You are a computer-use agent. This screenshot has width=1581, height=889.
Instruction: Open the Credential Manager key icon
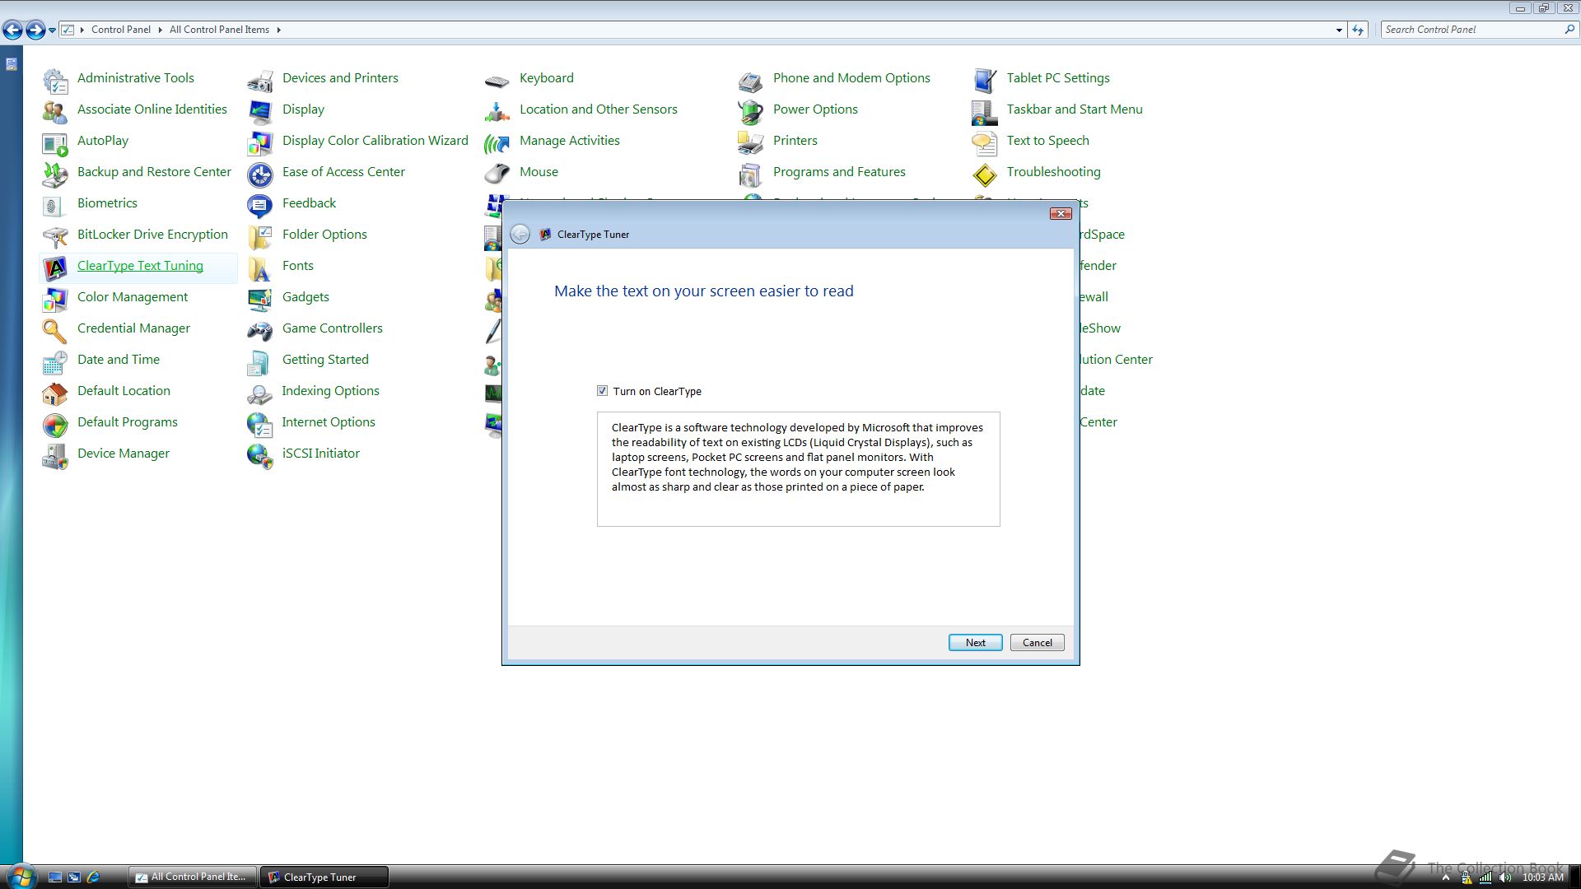54,330
